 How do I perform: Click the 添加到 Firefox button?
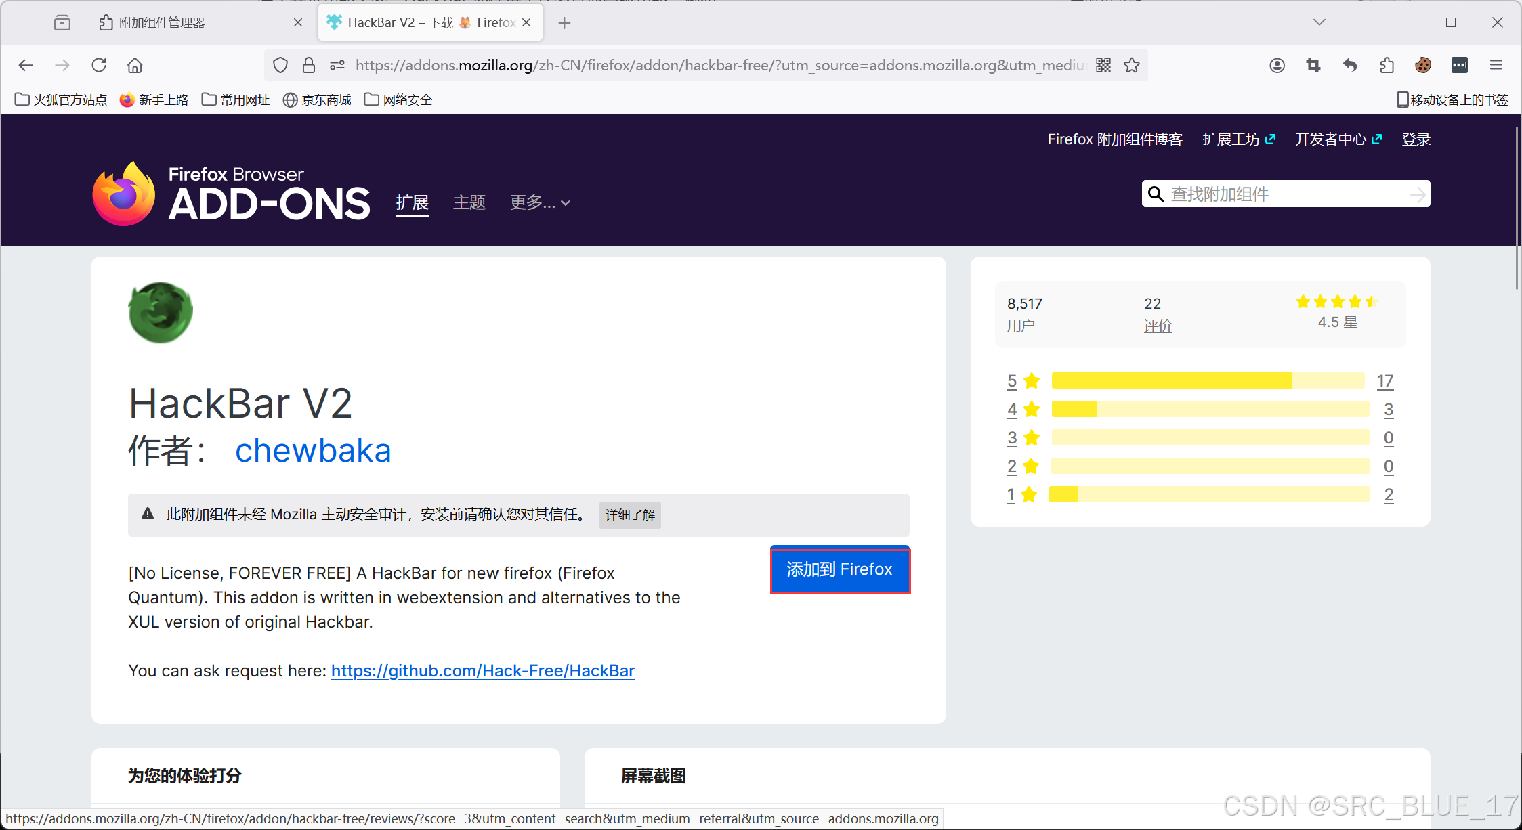click(x=839, y=569)
